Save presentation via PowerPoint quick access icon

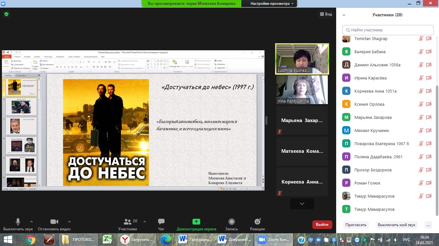tap(7, 52)
